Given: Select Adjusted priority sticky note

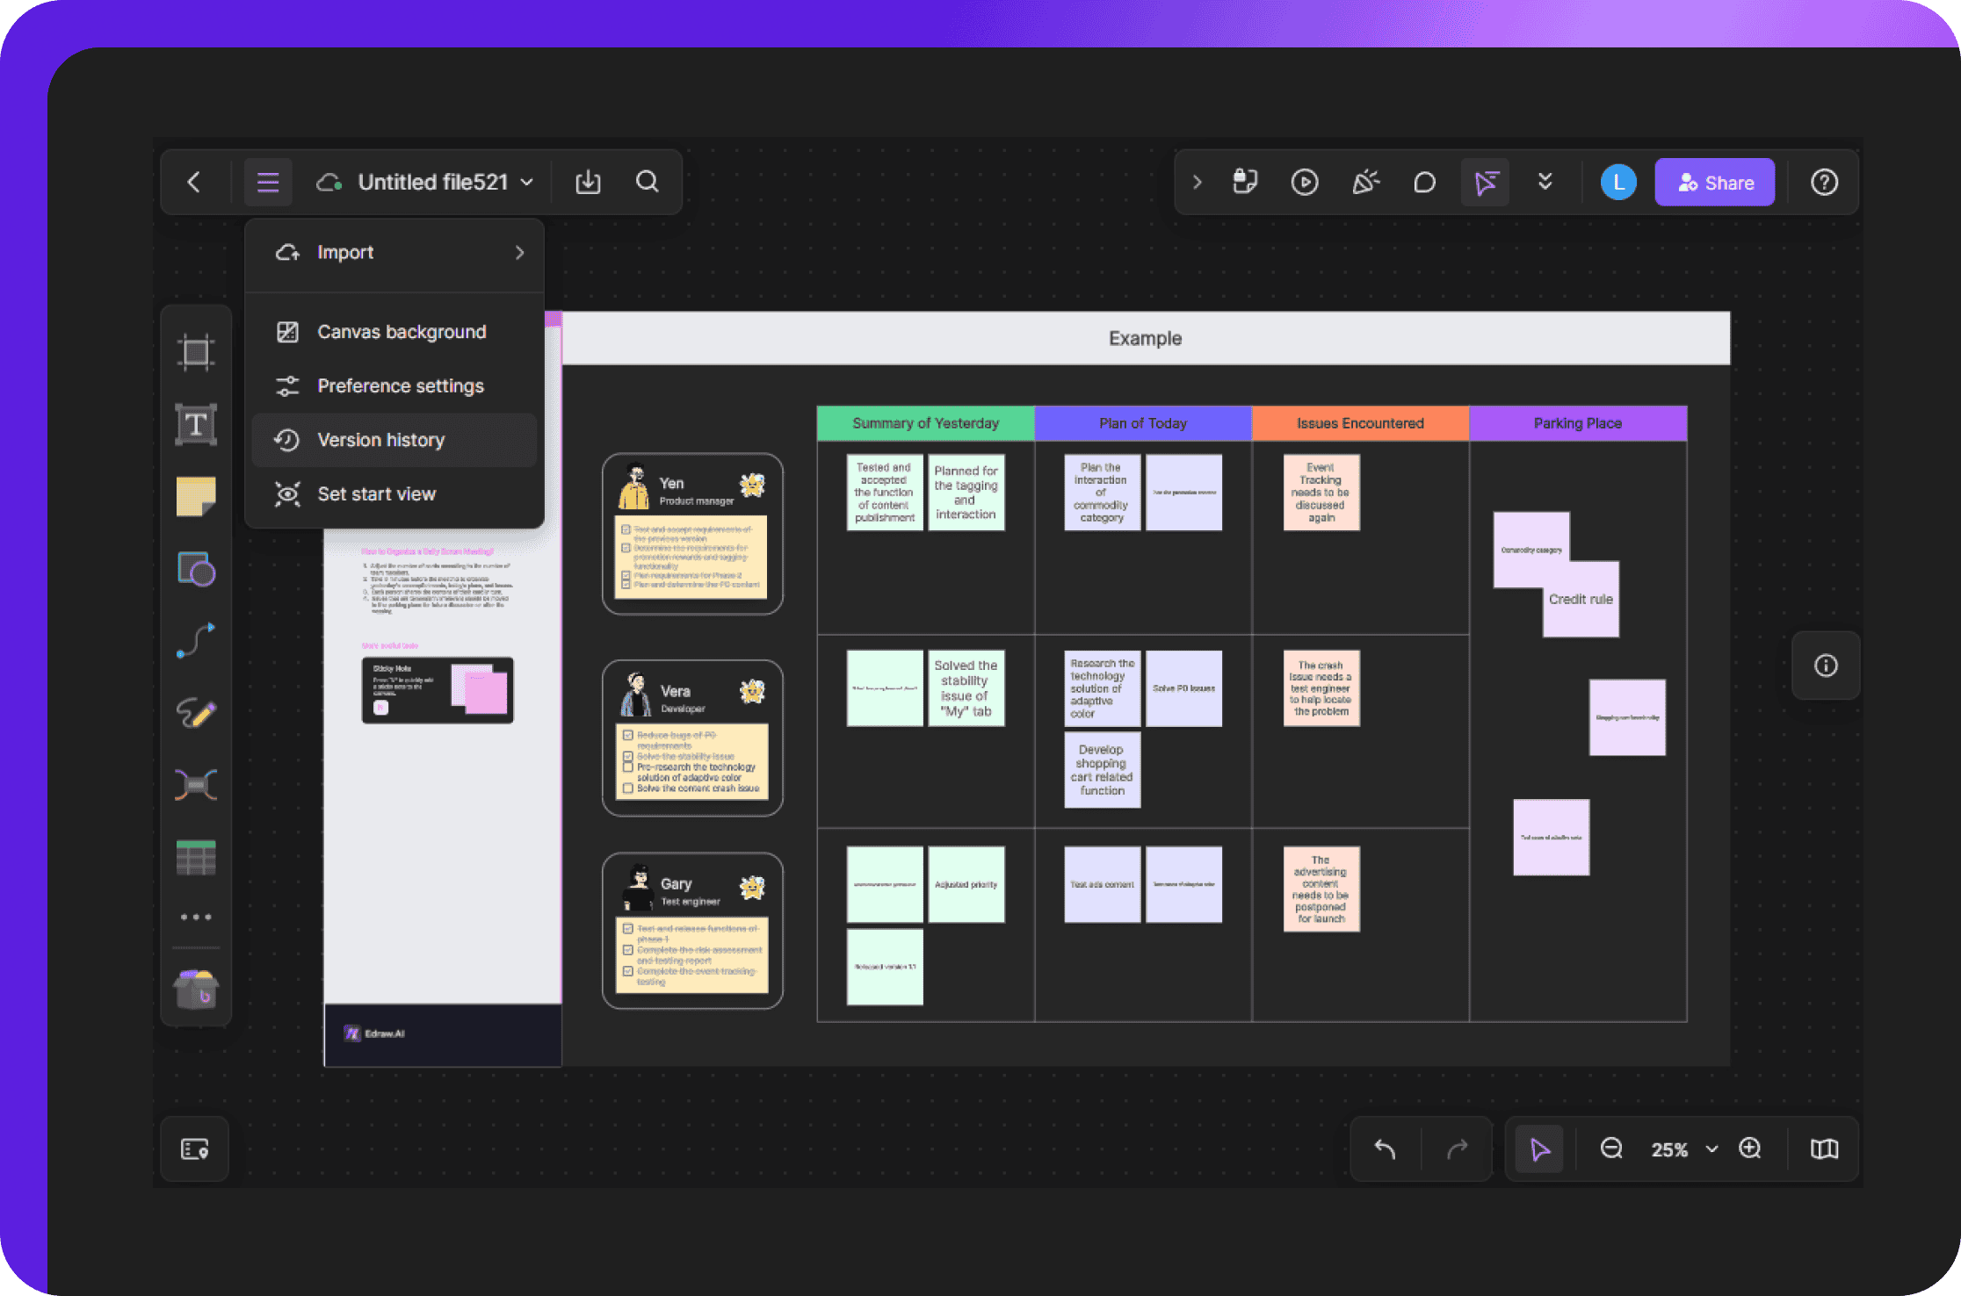Looking at the screenshot, I should (x=966, y=884).
